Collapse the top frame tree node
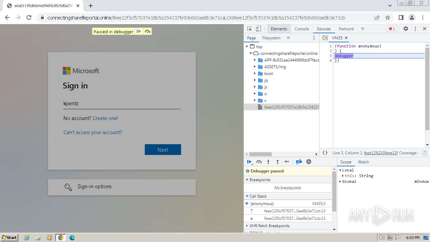This screenshot has width=430, height=242. click(247, 47)
